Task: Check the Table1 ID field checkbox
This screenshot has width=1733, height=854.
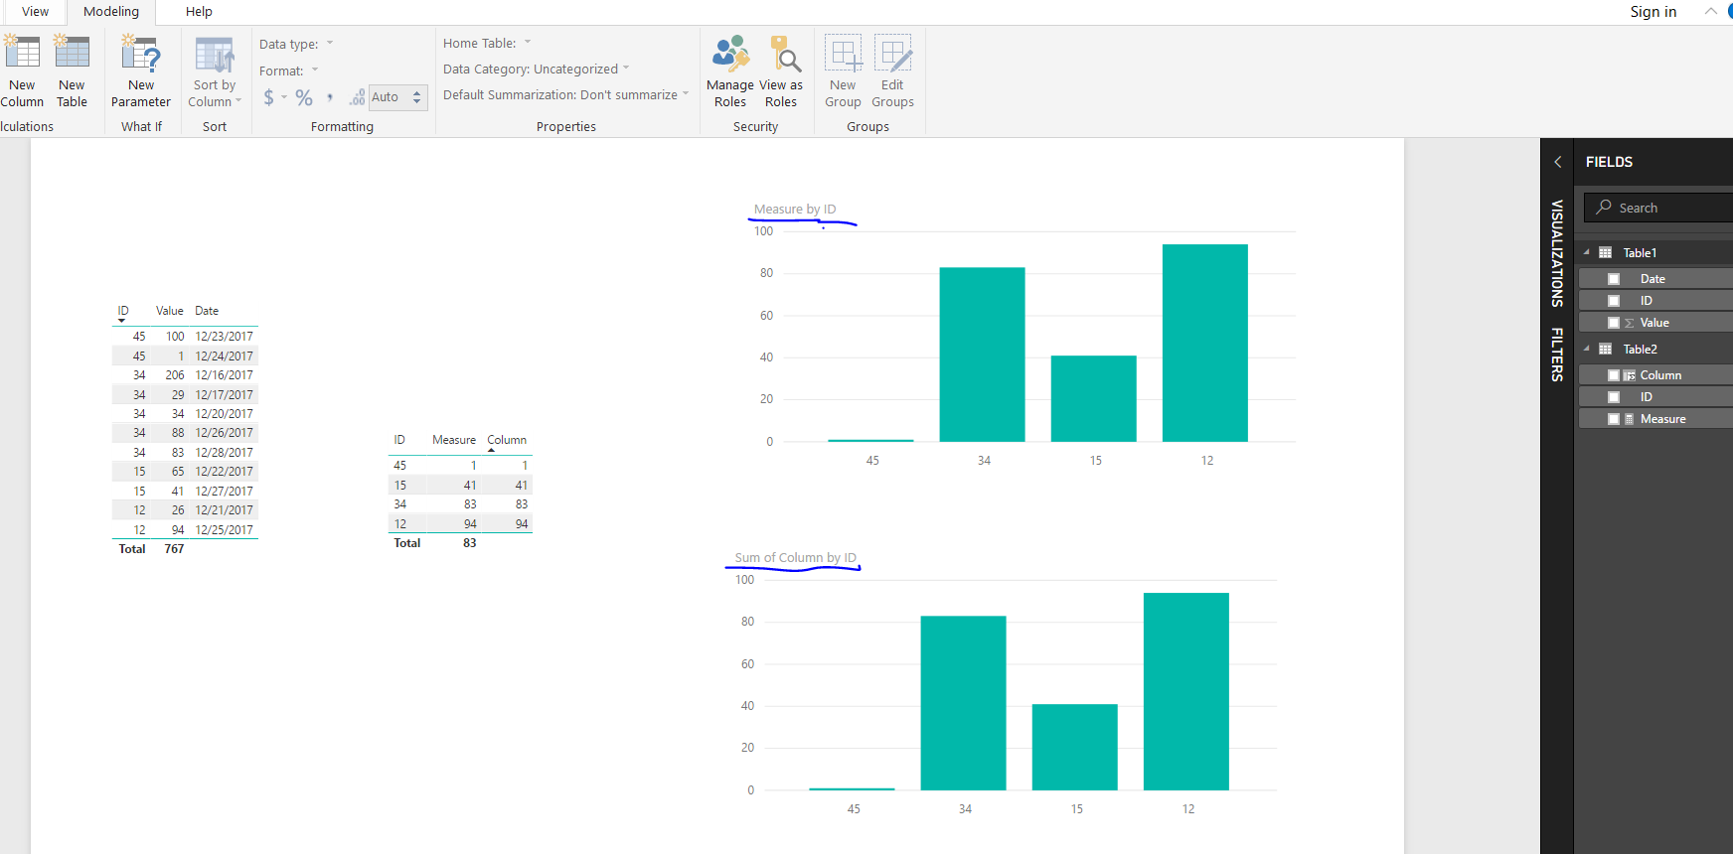Action: tap(1614, 301)
